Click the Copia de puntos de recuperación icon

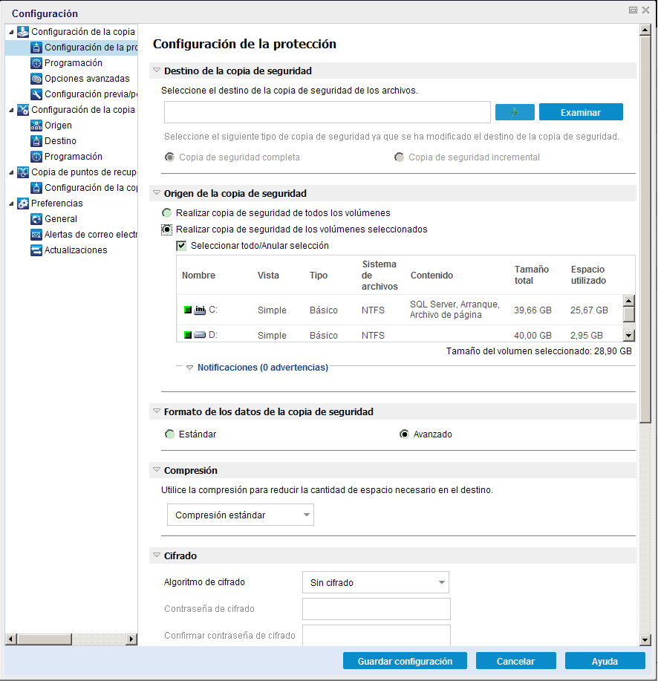click(22, 172)
